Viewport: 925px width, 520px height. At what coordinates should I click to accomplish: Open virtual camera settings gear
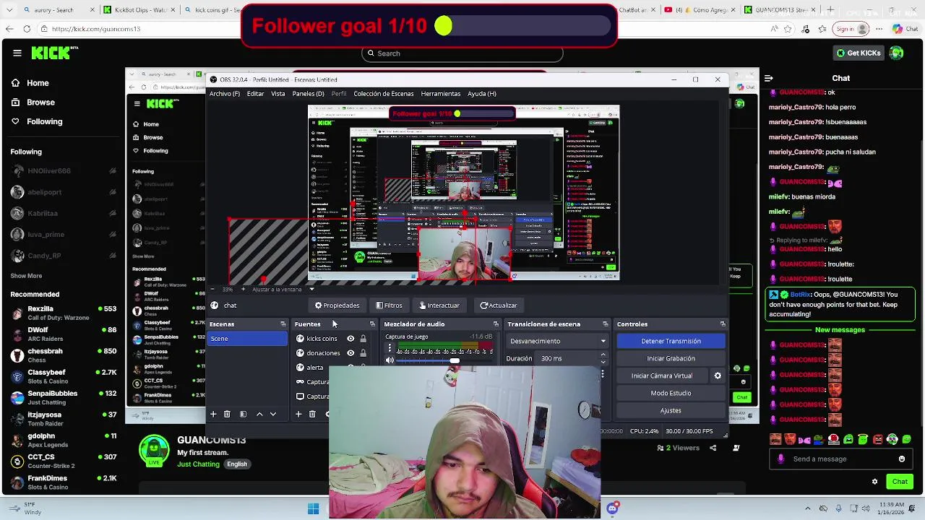point(718,376)
